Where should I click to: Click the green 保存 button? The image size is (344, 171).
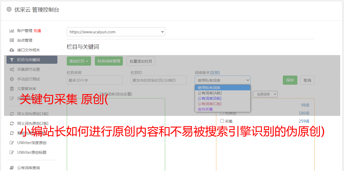[x=290, y=80]
